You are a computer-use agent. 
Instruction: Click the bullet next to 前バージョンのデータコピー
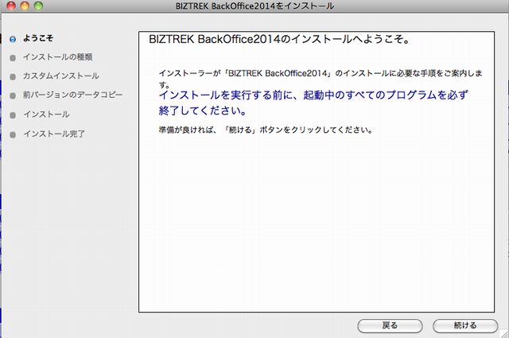12,95
